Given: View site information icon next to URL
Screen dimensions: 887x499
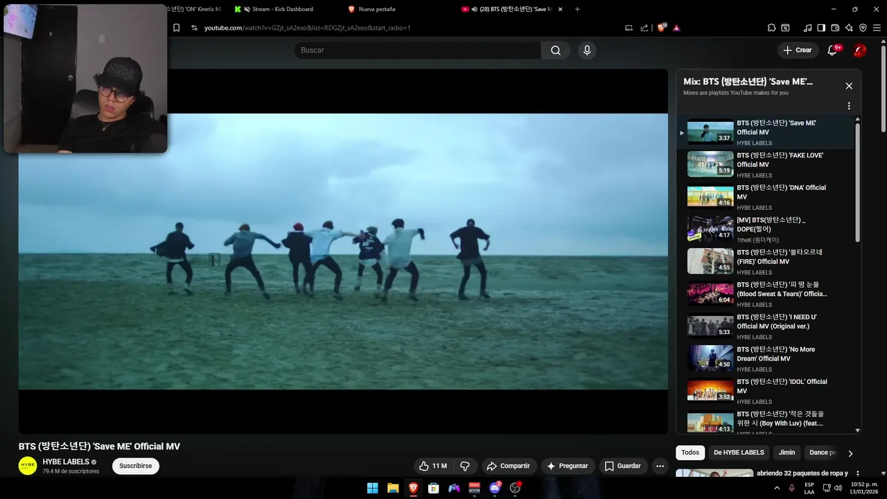Looking at the screenshot, I should 194,28.
